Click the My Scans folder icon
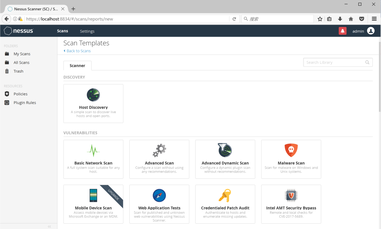 coord(7,54)
